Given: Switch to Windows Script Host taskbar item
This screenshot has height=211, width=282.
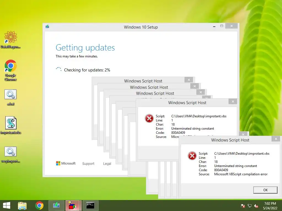Looking at the screenshot, I should (x=73, y=206).
